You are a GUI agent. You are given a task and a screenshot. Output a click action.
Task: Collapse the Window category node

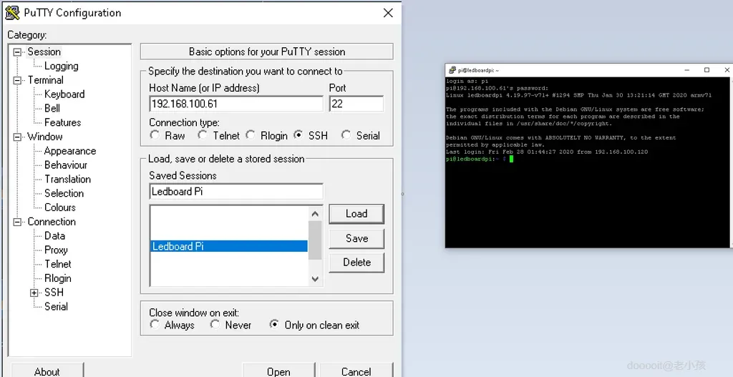[x=17, y=137]
